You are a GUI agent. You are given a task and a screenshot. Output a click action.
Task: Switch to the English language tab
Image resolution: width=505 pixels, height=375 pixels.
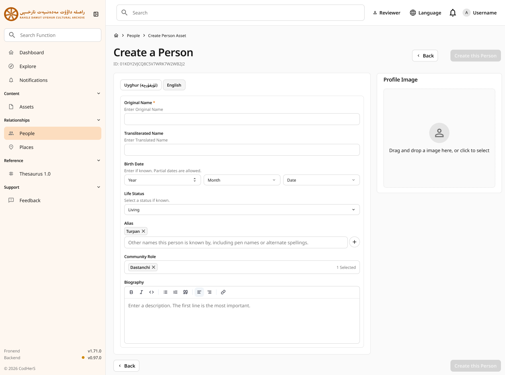pos(174,85)
